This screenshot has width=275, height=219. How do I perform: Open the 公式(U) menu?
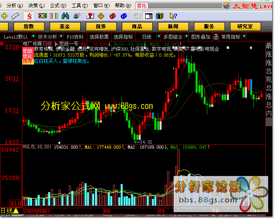(x=58, y=6)
